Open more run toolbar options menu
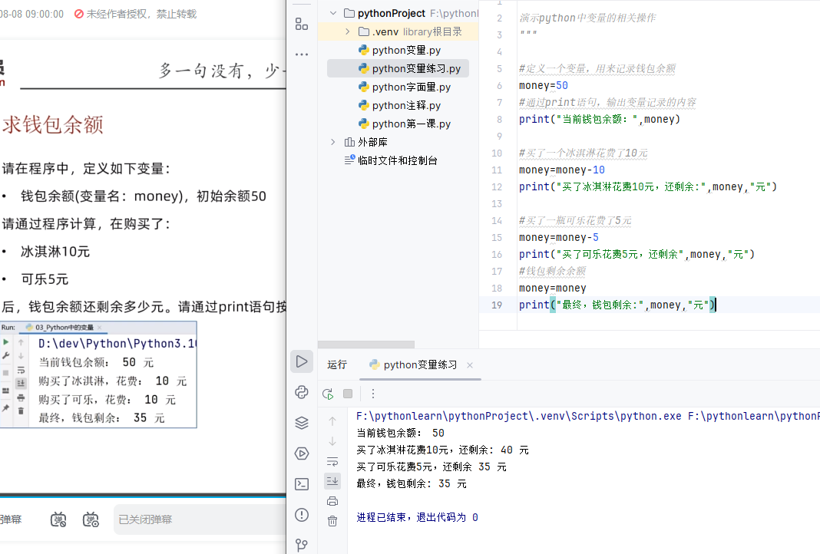Viewport: 820px width, 554px height. (373, 394)
